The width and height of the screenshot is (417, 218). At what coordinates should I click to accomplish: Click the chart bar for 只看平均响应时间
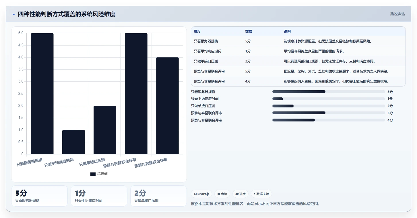(73, 142)
